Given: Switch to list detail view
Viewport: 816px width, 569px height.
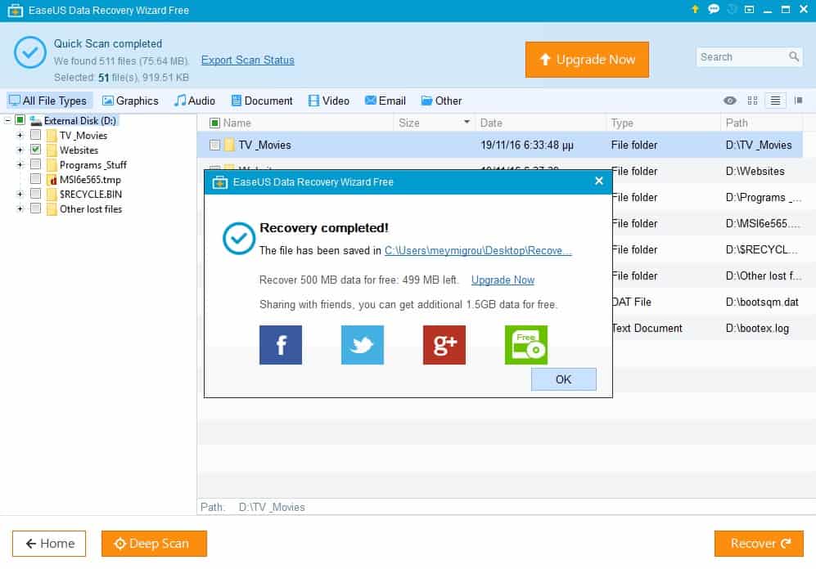Looking at the screenshot, I should tap(775, 101).
